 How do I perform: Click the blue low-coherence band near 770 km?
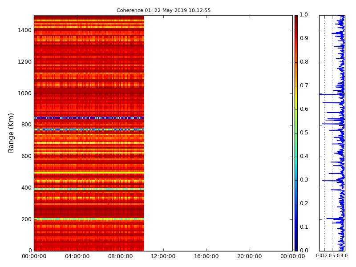tap(89, 129)
